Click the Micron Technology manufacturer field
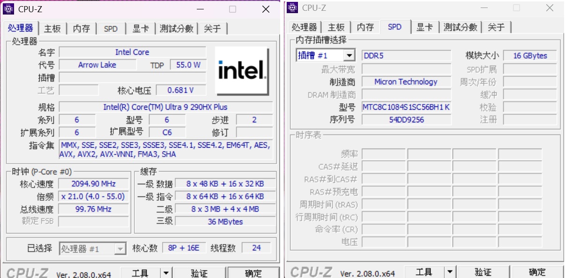 pos(406,82)
